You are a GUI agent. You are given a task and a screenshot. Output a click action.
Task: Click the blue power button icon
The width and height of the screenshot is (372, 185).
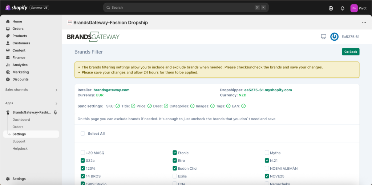tap(334, 37)
